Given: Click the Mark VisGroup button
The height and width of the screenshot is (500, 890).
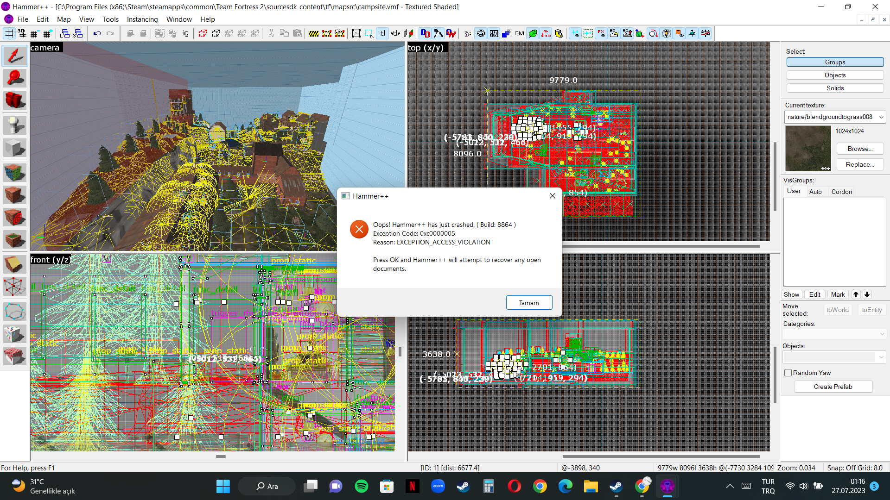Looking at the screenshot, I should (838, 294).
